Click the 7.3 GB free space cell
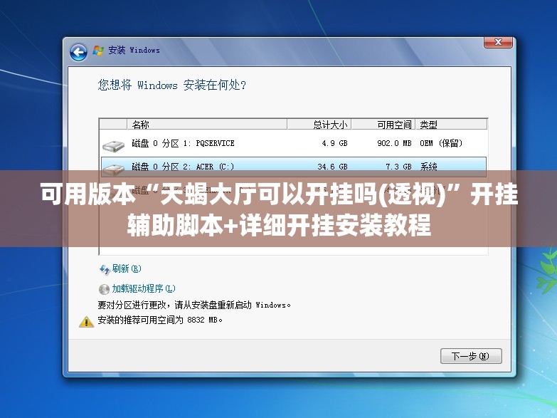557x418 pixels. coord(398,167)
